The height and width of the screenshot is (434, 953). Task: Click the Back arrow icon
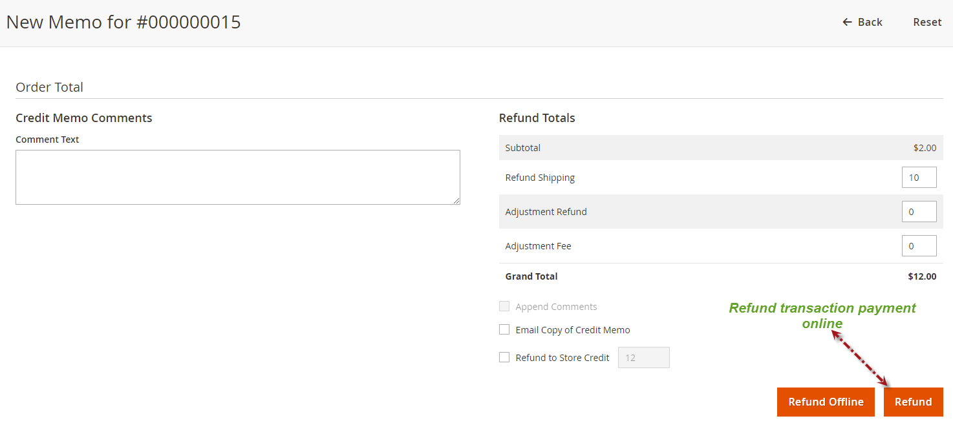tap(847, 22)
